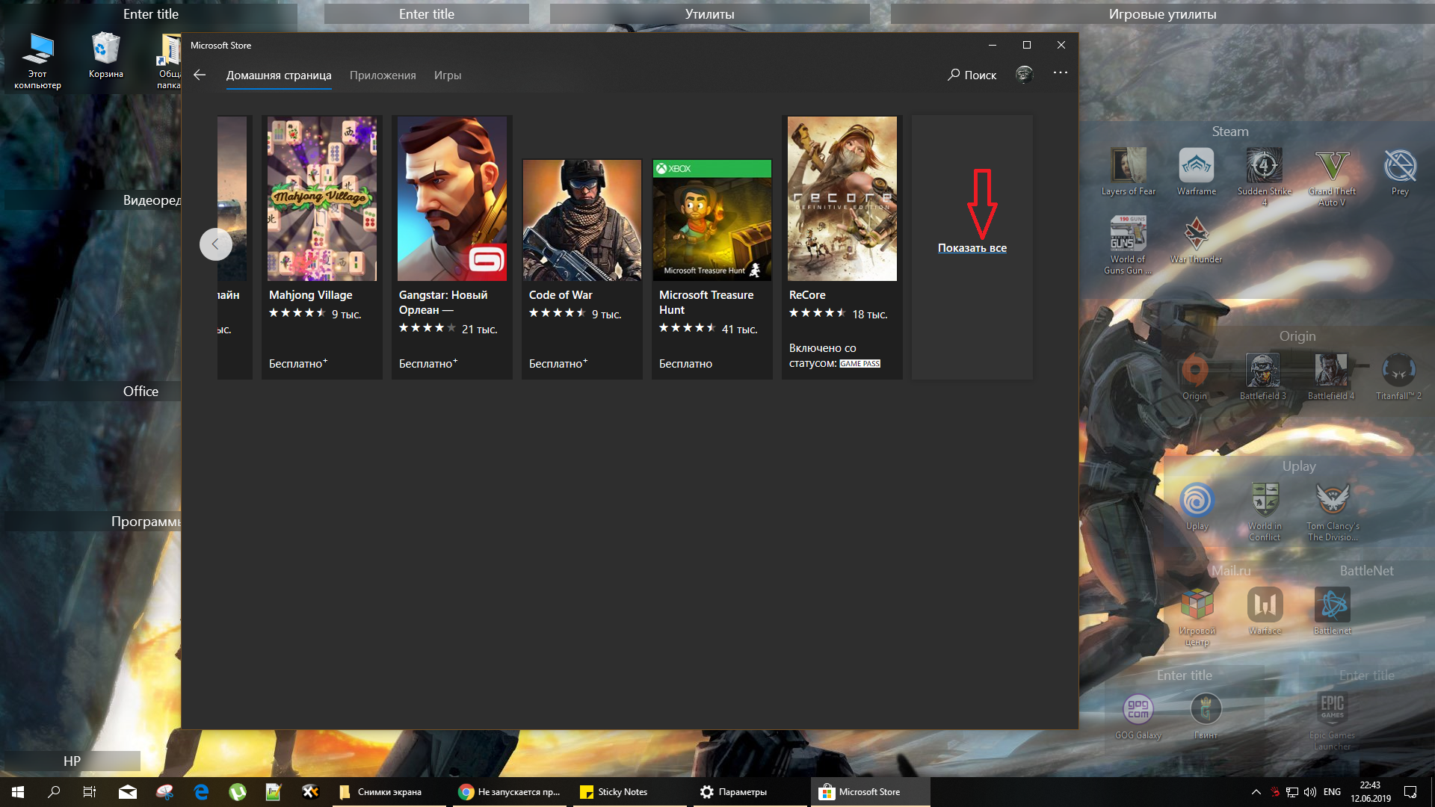
Task: Switch to Chrome window on taskbar
Action: [510, 792]
